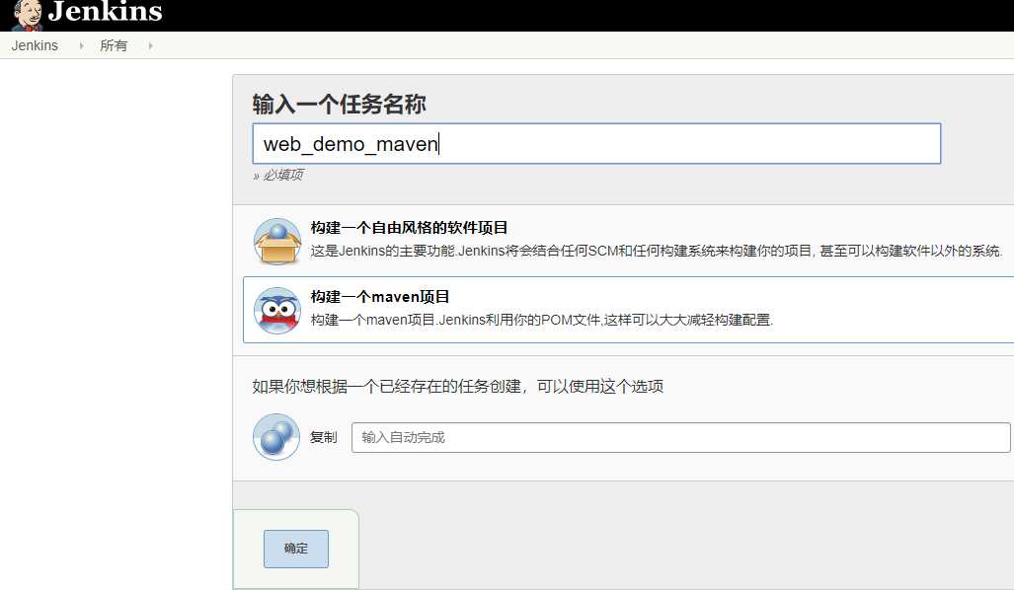Click the 输入一个任务名称 heading

pos(340,104)
